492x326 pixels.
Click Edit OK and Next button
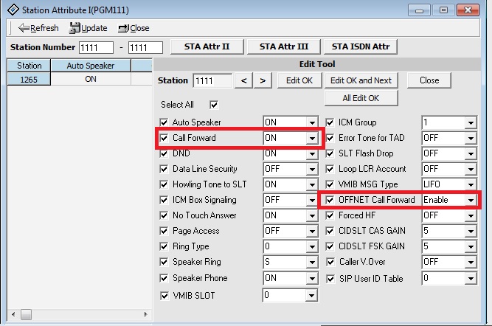[361, 80]
